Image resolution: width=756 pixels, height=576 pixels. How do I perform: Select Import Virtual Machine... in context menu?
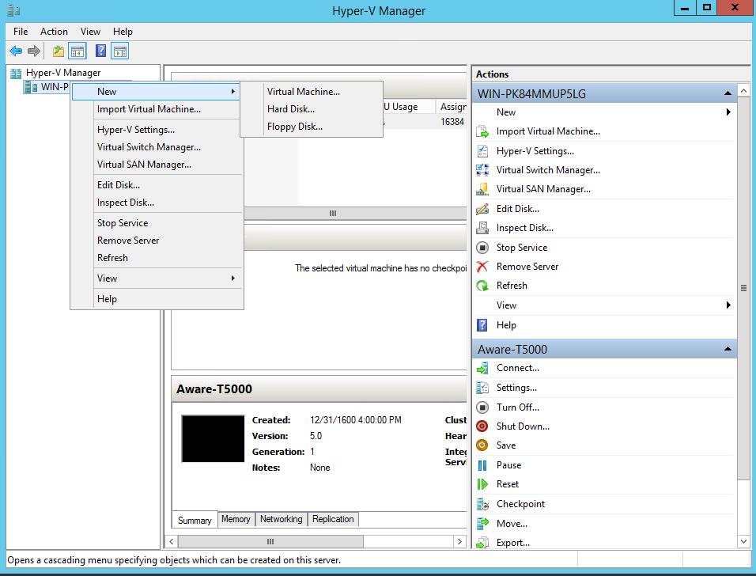157,109
